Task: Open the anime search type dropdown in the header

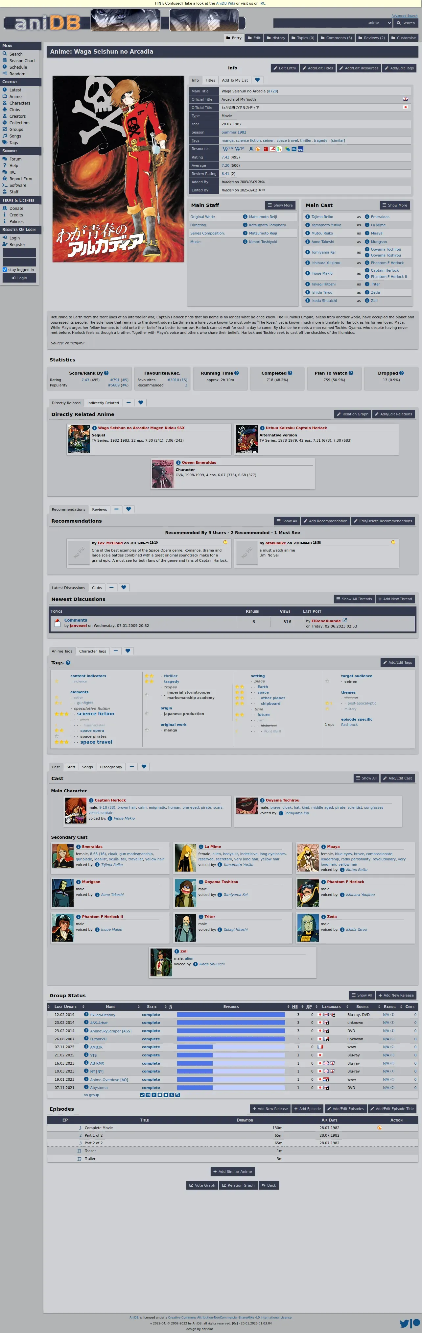Action: pyautogui.click(x=380, y=23)
